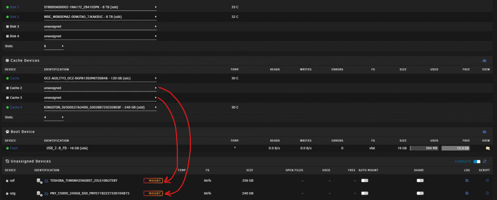Click the Unassigned Devices header icon
The height and width of the screenshot is (200, 497).
[x=7, y=161]
